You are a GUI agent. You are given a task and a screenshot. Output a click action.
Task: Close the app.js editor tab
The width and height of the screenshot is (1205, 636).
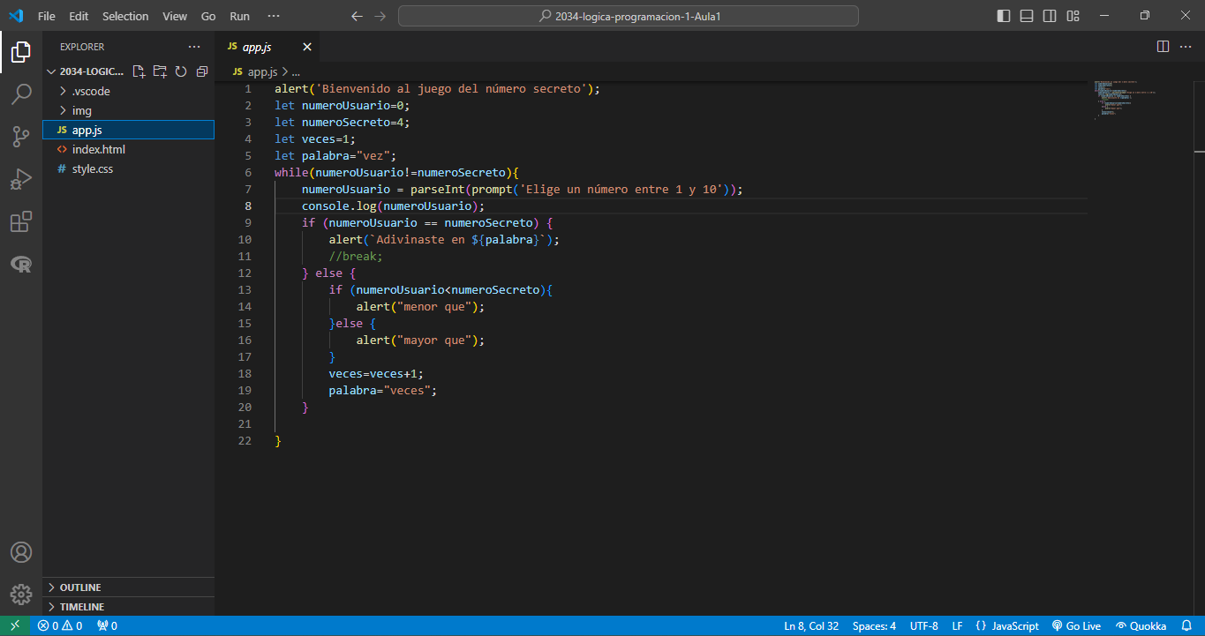pos(307,47)
